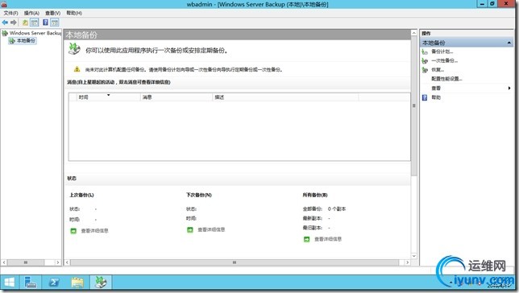
Task: Click the 描述 column header
Action: (285, 97)
